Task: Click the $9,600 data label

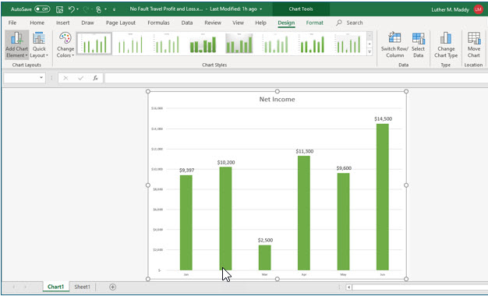Action: pos(344,168)
